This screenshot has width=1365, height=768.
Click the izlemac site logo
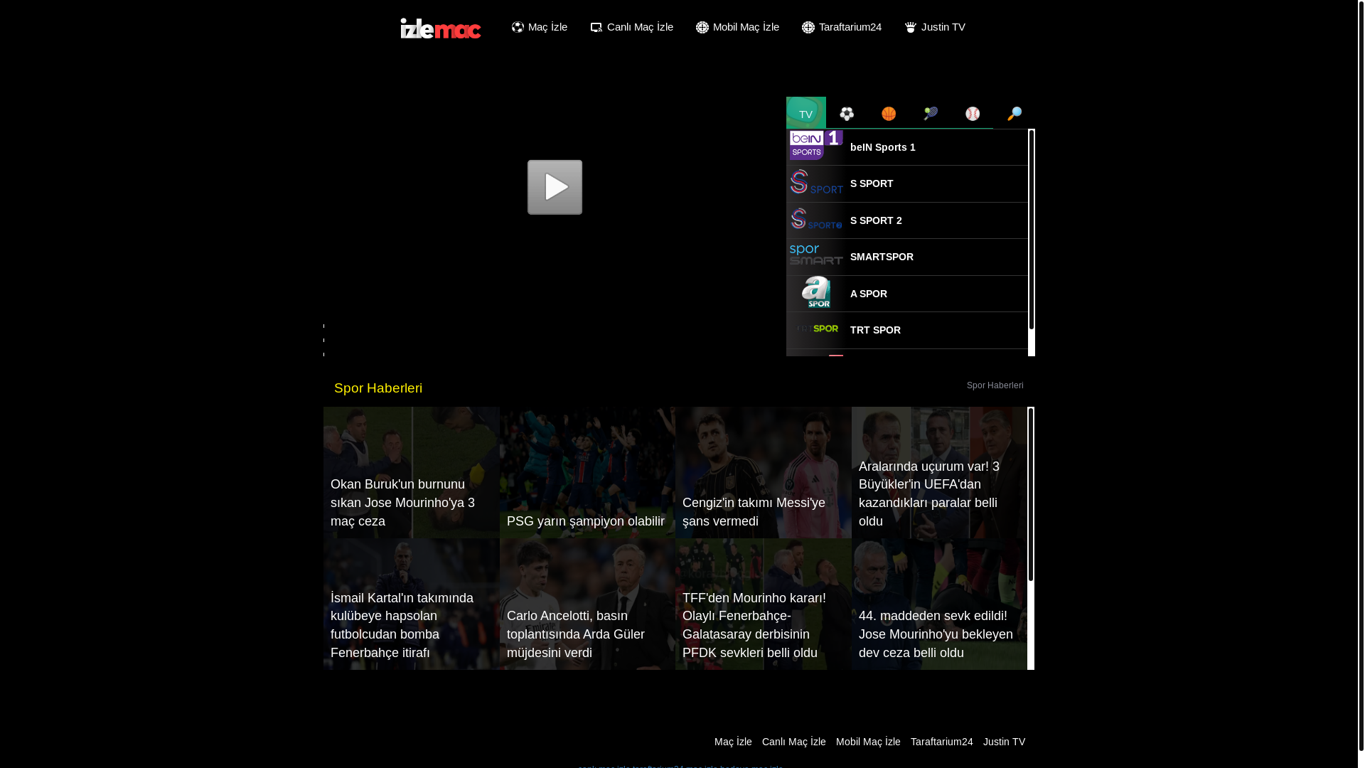coord(441,28)
